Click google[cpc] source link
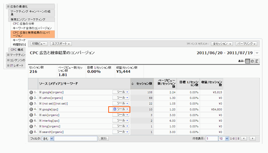The image size is (268, 153). (50, 109)
